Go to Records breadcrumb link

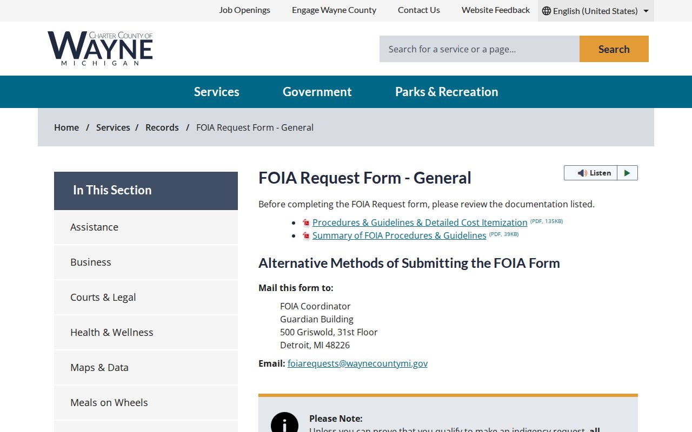coord(162,127)
